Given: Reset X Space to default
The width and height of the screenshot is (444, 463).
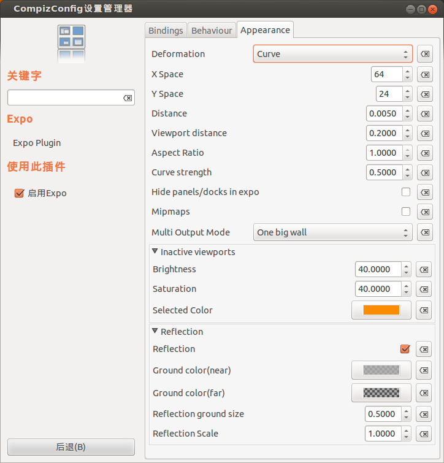Looking at the screenshot, I should (x=425, y=74).
